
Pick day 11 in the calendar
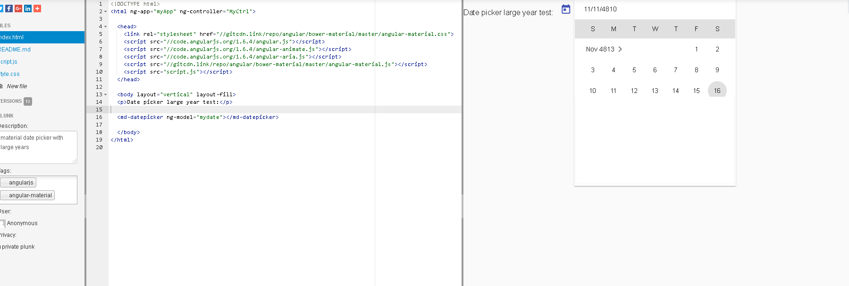coord(614,91)
